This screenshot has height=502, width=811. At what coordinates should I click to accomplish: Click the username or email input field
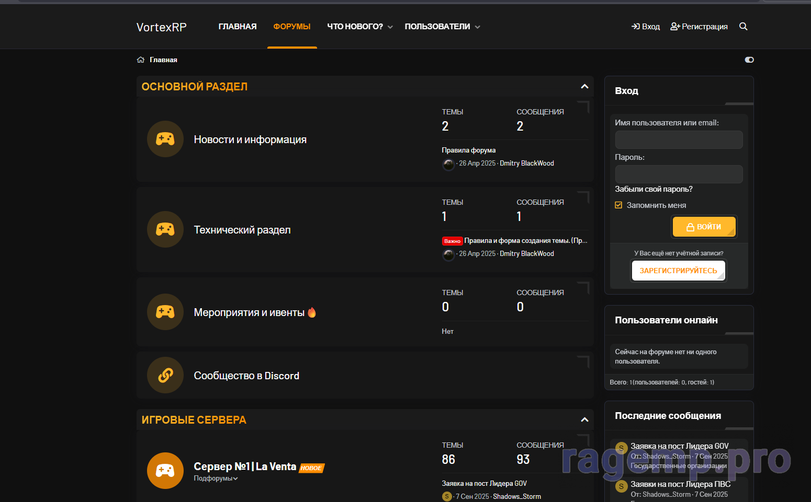tap(679, 140)
